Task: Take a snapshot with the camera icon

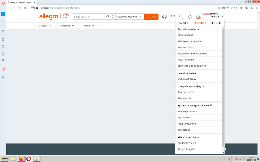Action: (x=224, y=8)
